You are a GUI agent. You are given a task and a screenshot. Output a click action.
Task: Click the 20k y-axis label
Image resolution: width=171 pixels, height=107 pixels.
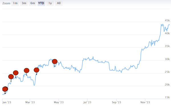167,85
